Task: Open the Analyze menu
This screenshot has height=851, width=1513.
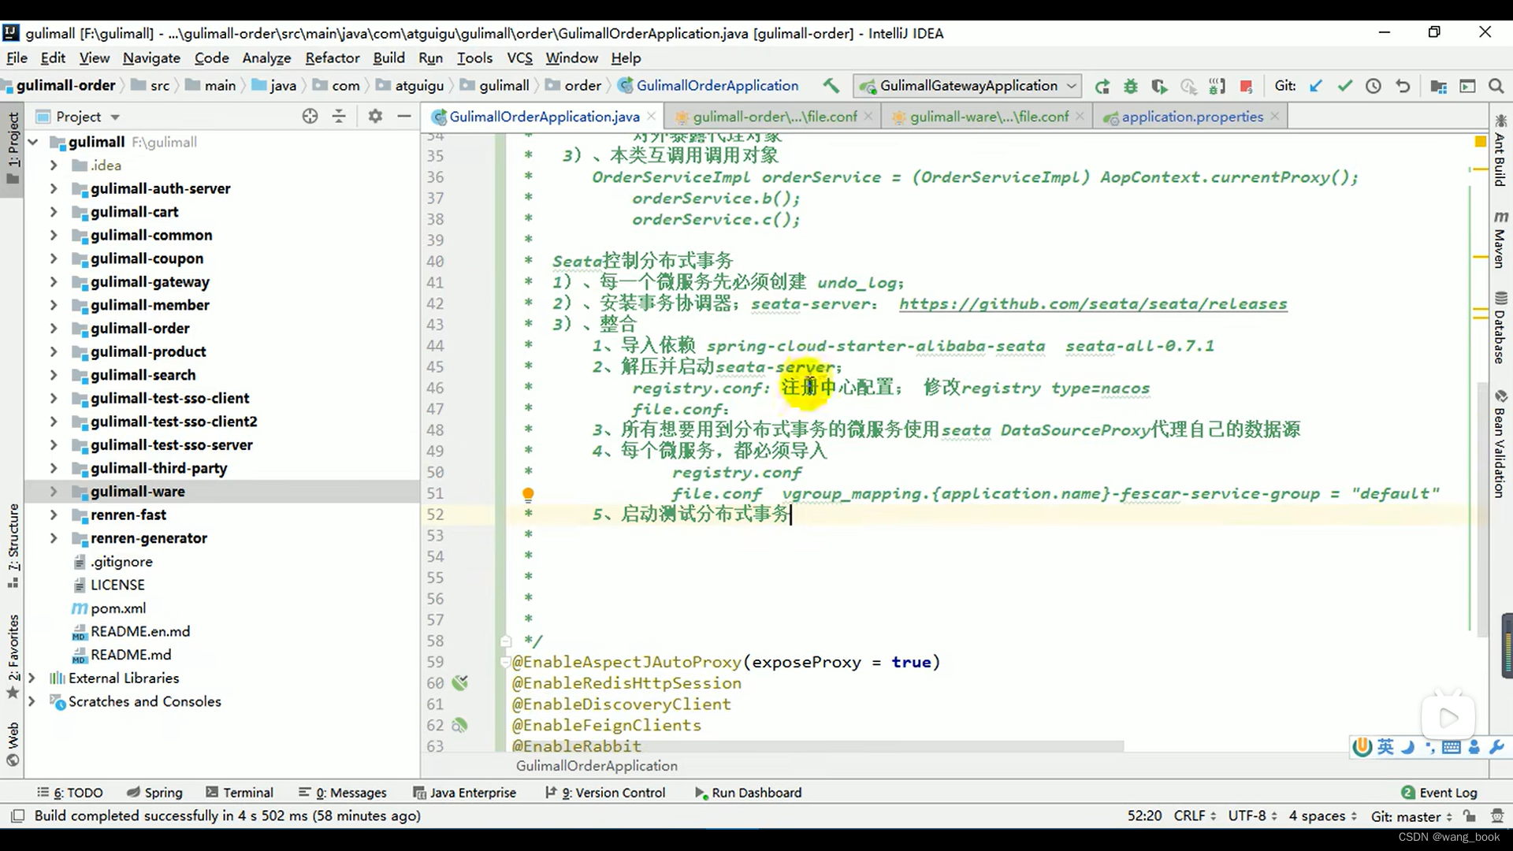Action: pos(266,58)
